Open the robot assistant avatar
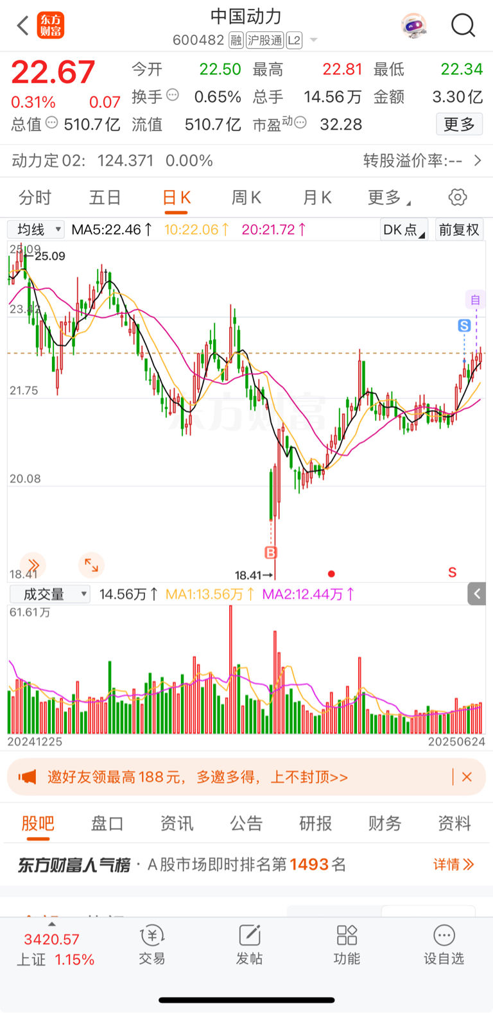 click(x=414, y=26)
